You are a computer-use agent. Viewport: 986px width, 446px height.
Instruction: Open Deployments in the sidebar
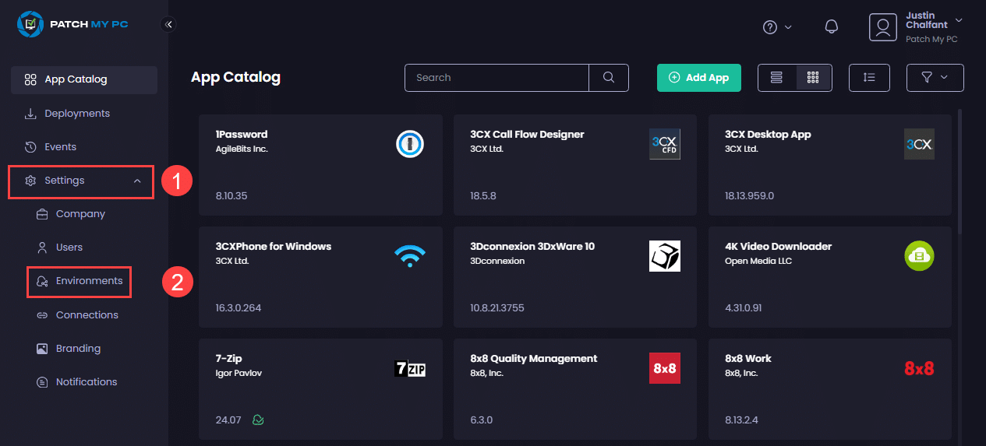[x=76, y=114]
